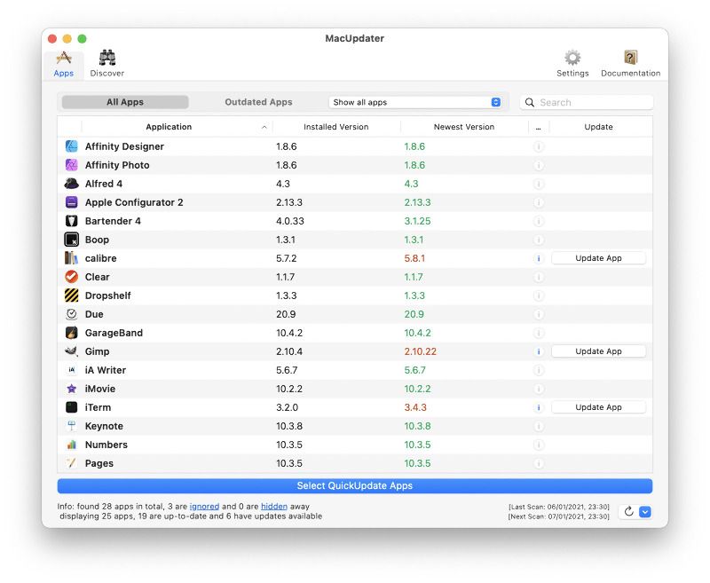Click the Boop app icon
The image size is (710, 583).
pos(72,240)
